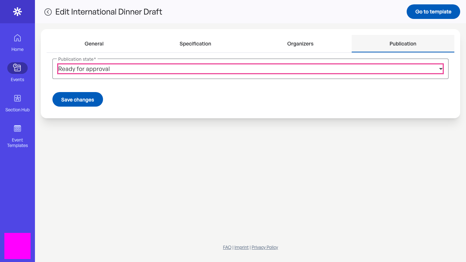Click the back arrow next to title
The height and width of the screenshot is (262, 466).
[x=48, y=12]
